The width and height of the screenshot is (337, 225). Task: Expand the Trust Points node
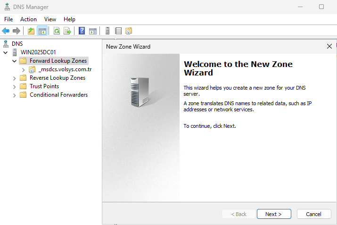point(14,87)
